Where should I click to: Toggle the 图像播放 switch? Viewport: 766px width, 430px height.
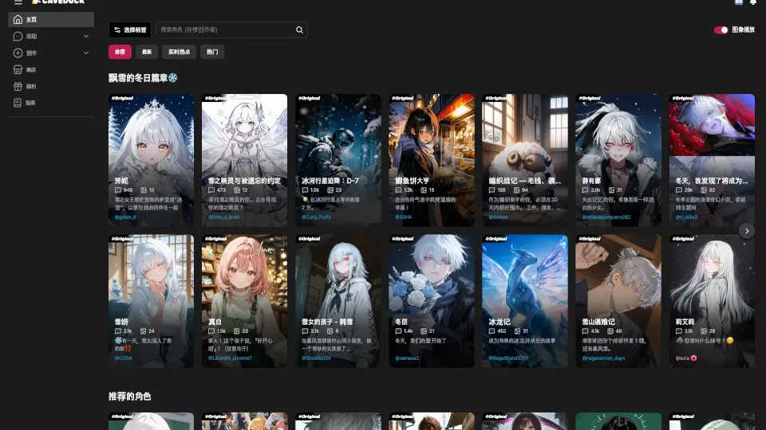click(721, 30)
